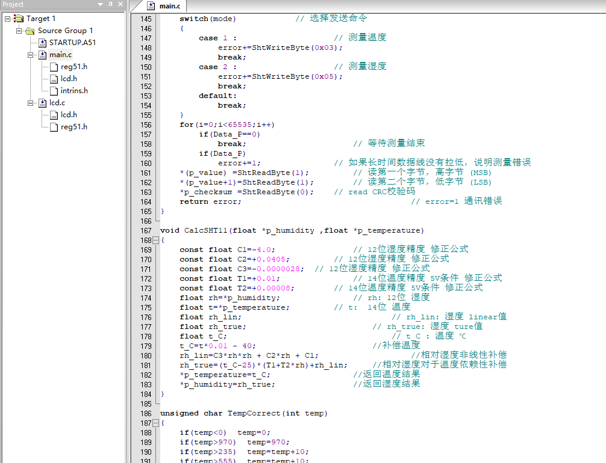Click the reg51.h header icon under main.c
This screenshot has height=463, width=606.
click(x=54, y=67)
